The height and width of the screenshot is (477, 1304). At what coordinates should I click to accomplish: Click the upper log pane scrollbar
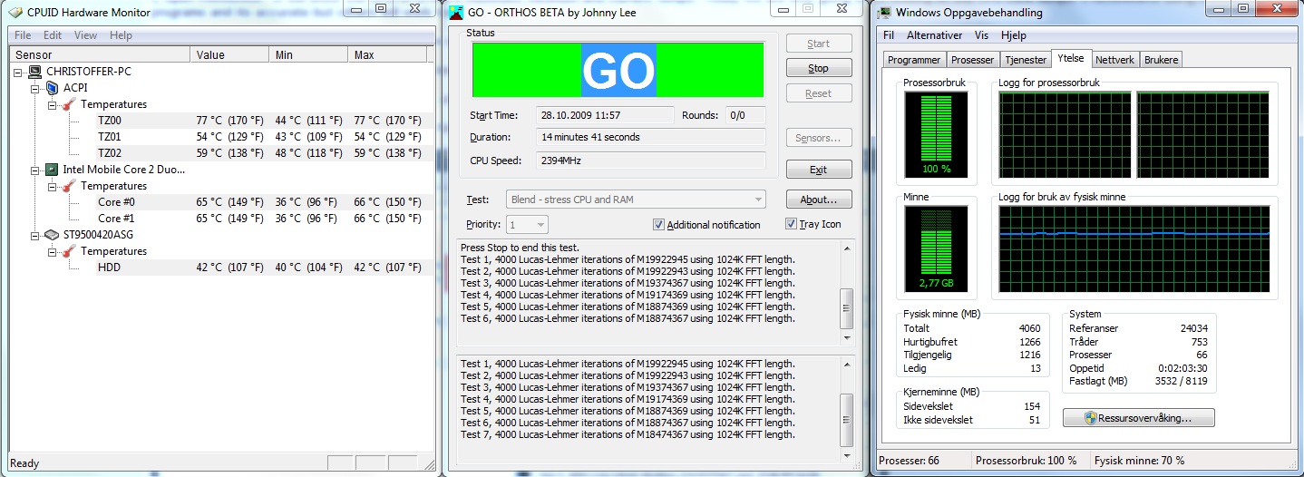[x=847, y=293]
